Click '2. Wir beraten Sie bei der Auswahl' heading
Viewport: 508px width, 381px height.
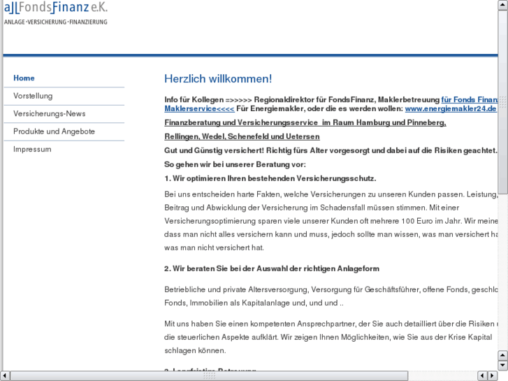coord(272,268)
